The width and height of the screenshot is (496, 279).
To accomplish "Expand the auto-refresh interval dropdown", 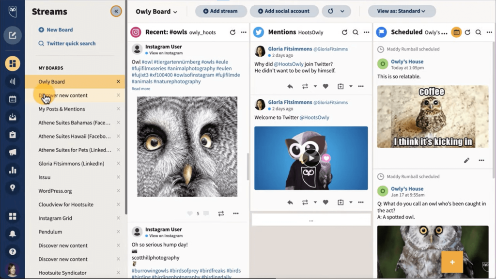I will click(342, 11).
